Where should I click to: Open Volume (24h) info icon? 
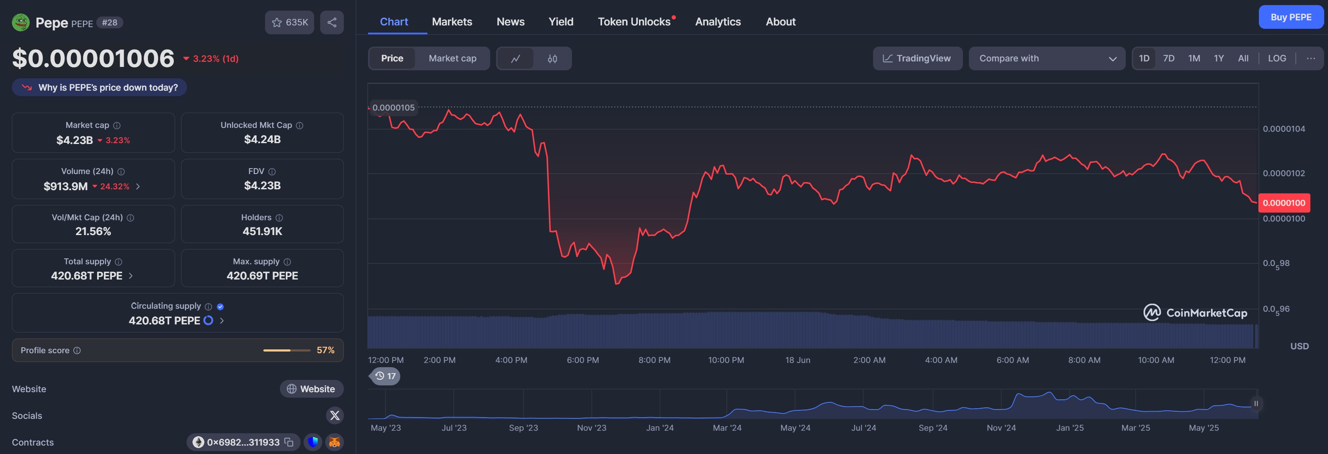[x=121, y=172]
